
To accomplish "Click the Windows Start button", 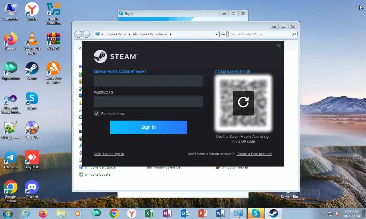I will [7, 213].
